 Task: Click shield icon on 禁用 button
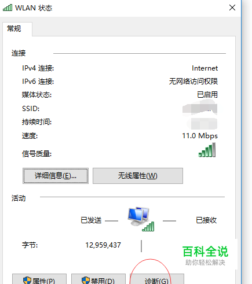[x=86, y=281]
